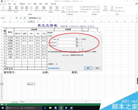This screenshot has height=110, width=138.
Task: Click the dialog's question mark help button
Action: (x=95, y=33)
